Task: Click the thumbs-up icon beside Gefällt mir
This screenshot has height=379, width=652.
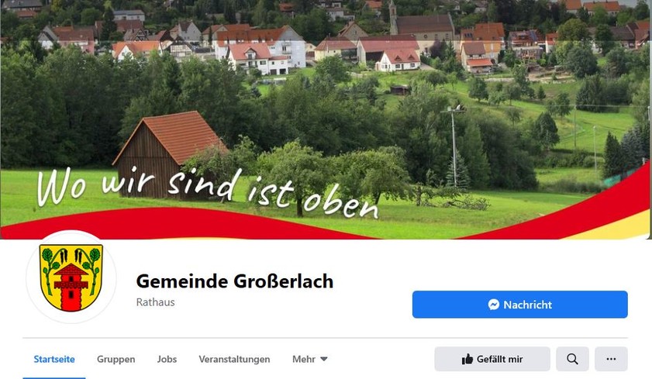Action: 467,359
